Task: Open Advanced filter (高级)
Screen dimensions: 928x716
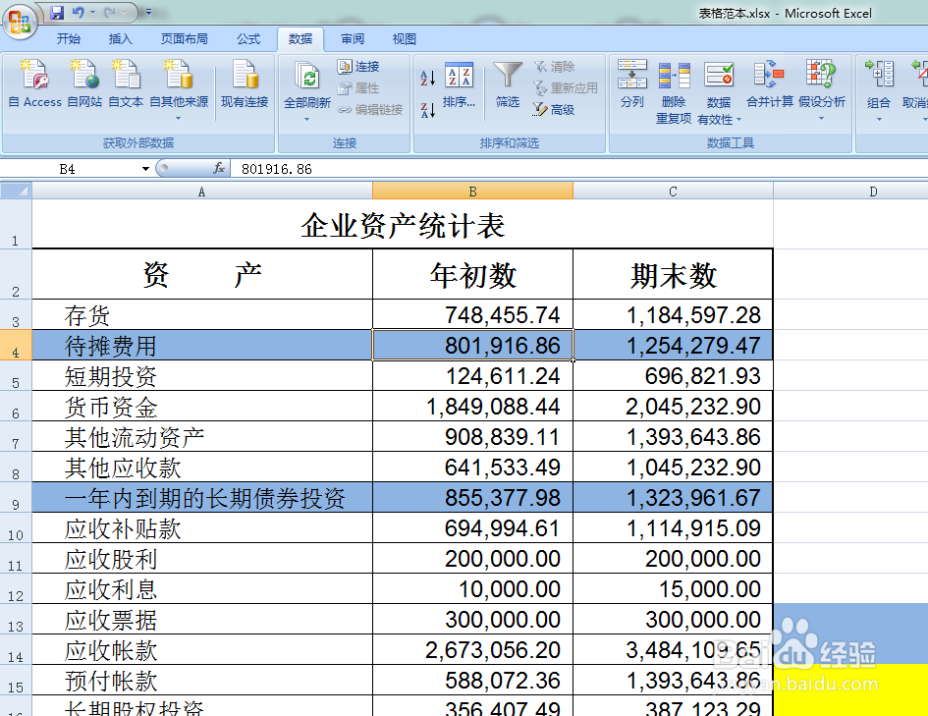Action: [x=554, y=109]
